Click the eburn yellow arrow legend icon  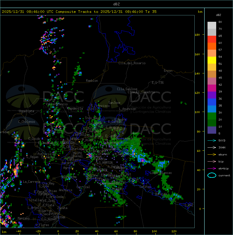point(212,155)
